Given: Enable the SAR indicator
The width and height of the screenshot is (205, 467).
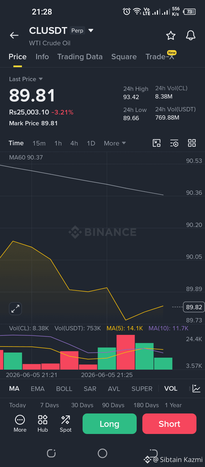Looking at the screenshot, I should [x=90, y=389].
